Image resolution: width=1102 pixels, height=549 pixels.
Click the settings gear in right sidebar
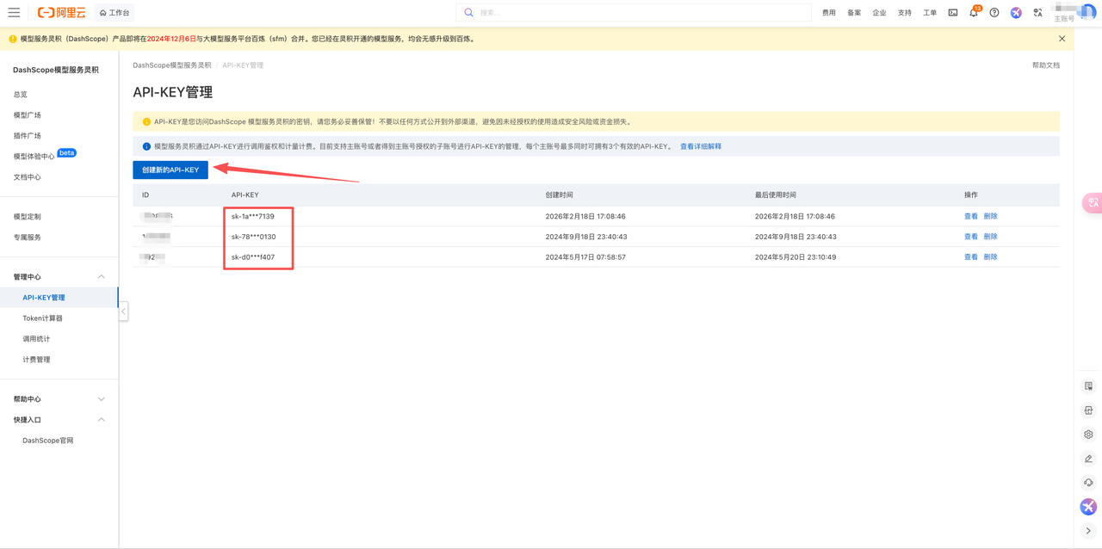click(x=1088, y=435)
